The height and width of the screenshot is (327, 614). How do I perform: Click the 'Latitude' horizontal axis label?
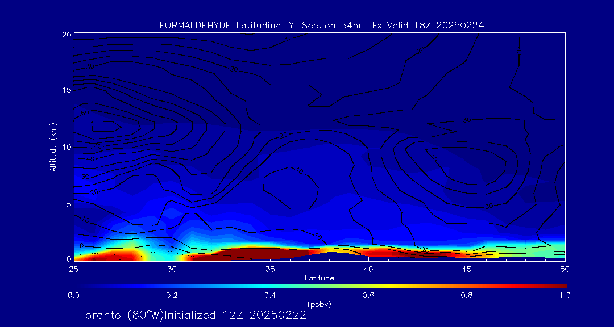pos(319,278)
